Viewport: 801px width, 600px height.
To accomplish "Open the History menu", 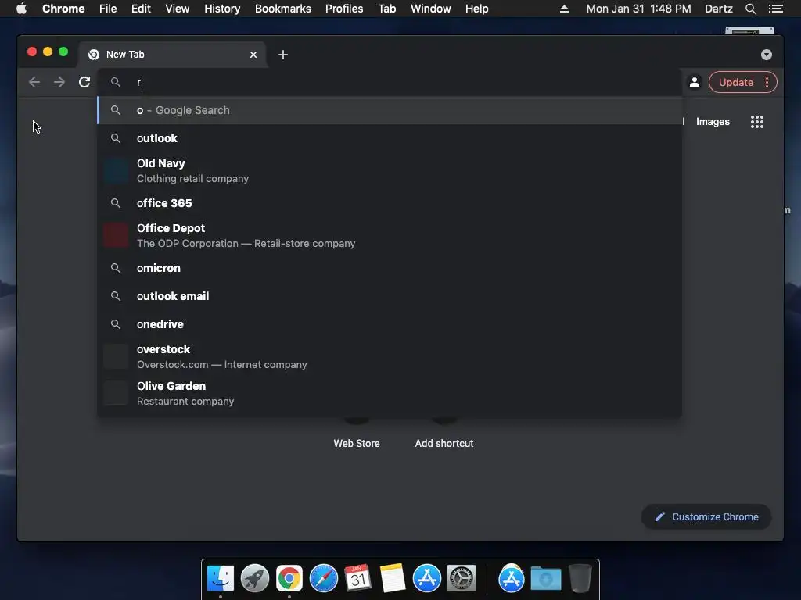I will tap(222, 9).
